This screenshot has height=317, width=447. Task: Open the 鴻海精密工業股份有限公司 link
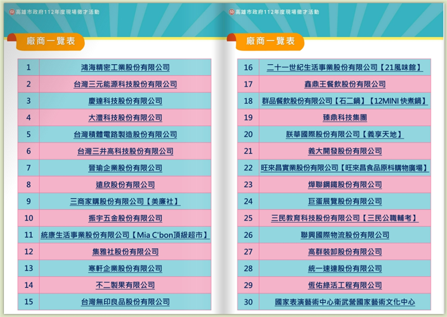click(125, 68)
